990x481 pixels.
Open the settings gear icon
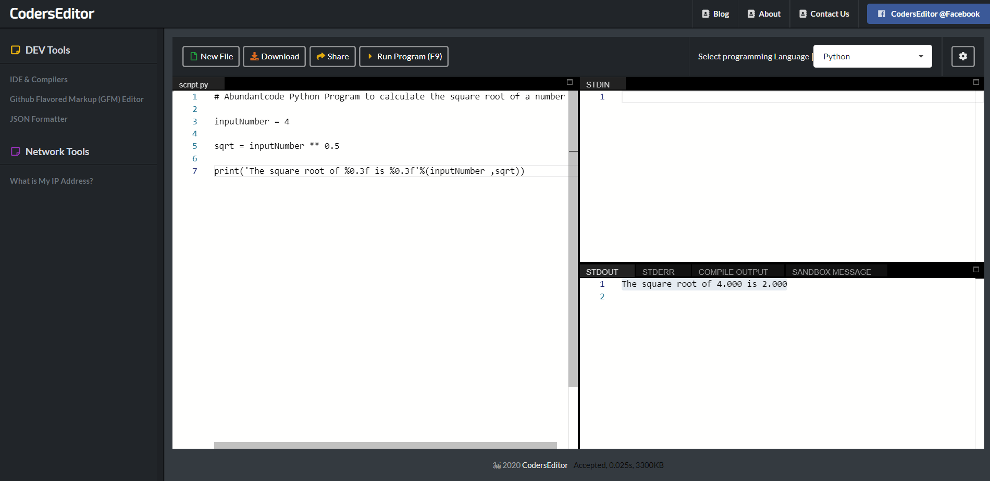click(962, 56)
